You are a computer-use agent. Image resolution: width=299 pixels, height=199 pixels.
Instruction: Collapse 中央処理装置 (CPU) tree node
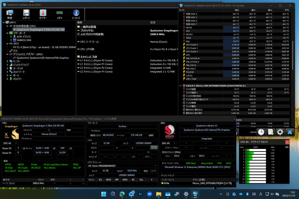[x=7, y=26]
